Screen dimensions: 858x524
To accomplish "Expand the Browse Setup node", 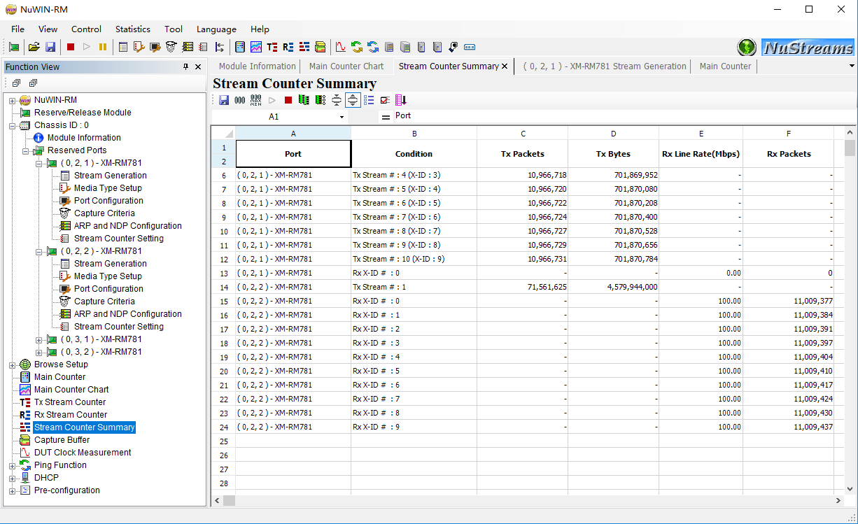I will click(x=12, y=364).
